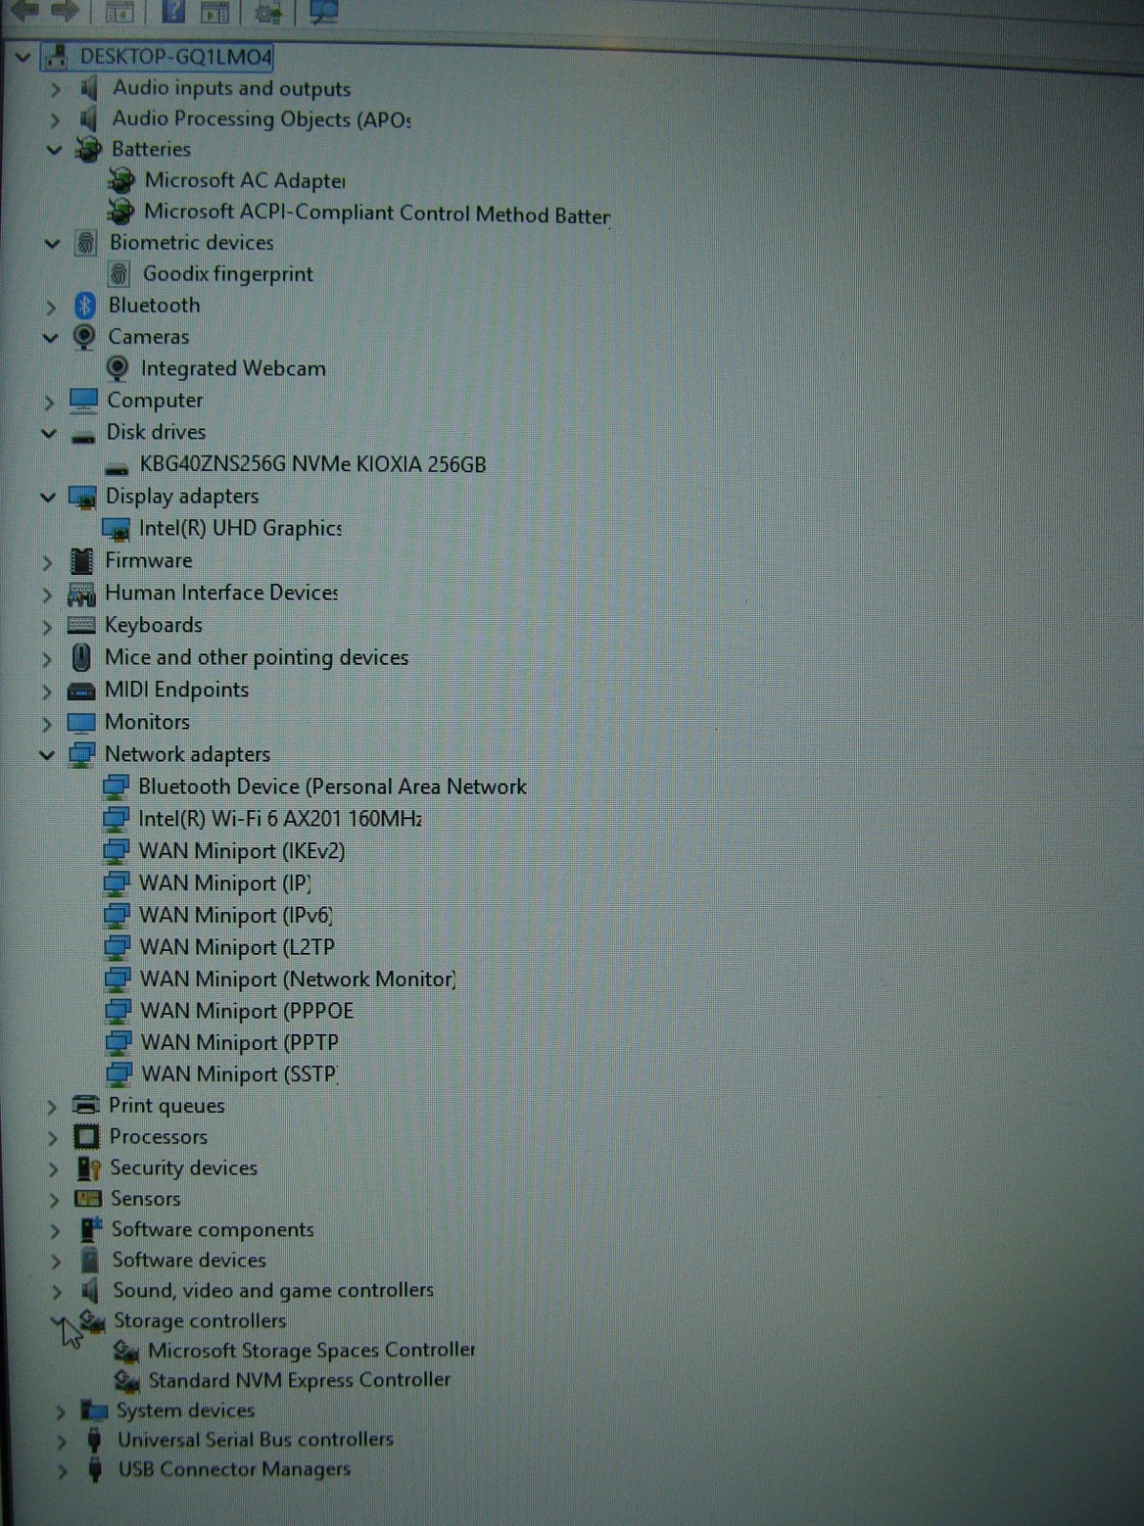Expand the Computer category

pos(49,402)
